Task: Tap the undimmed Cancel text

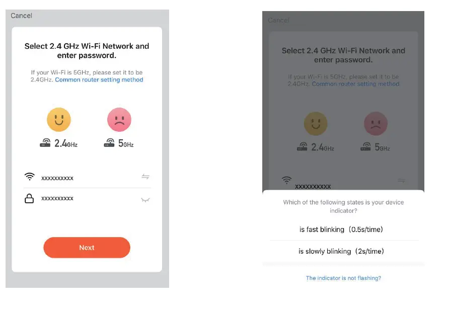Action: pyautogui.click(x=22, y=16)
